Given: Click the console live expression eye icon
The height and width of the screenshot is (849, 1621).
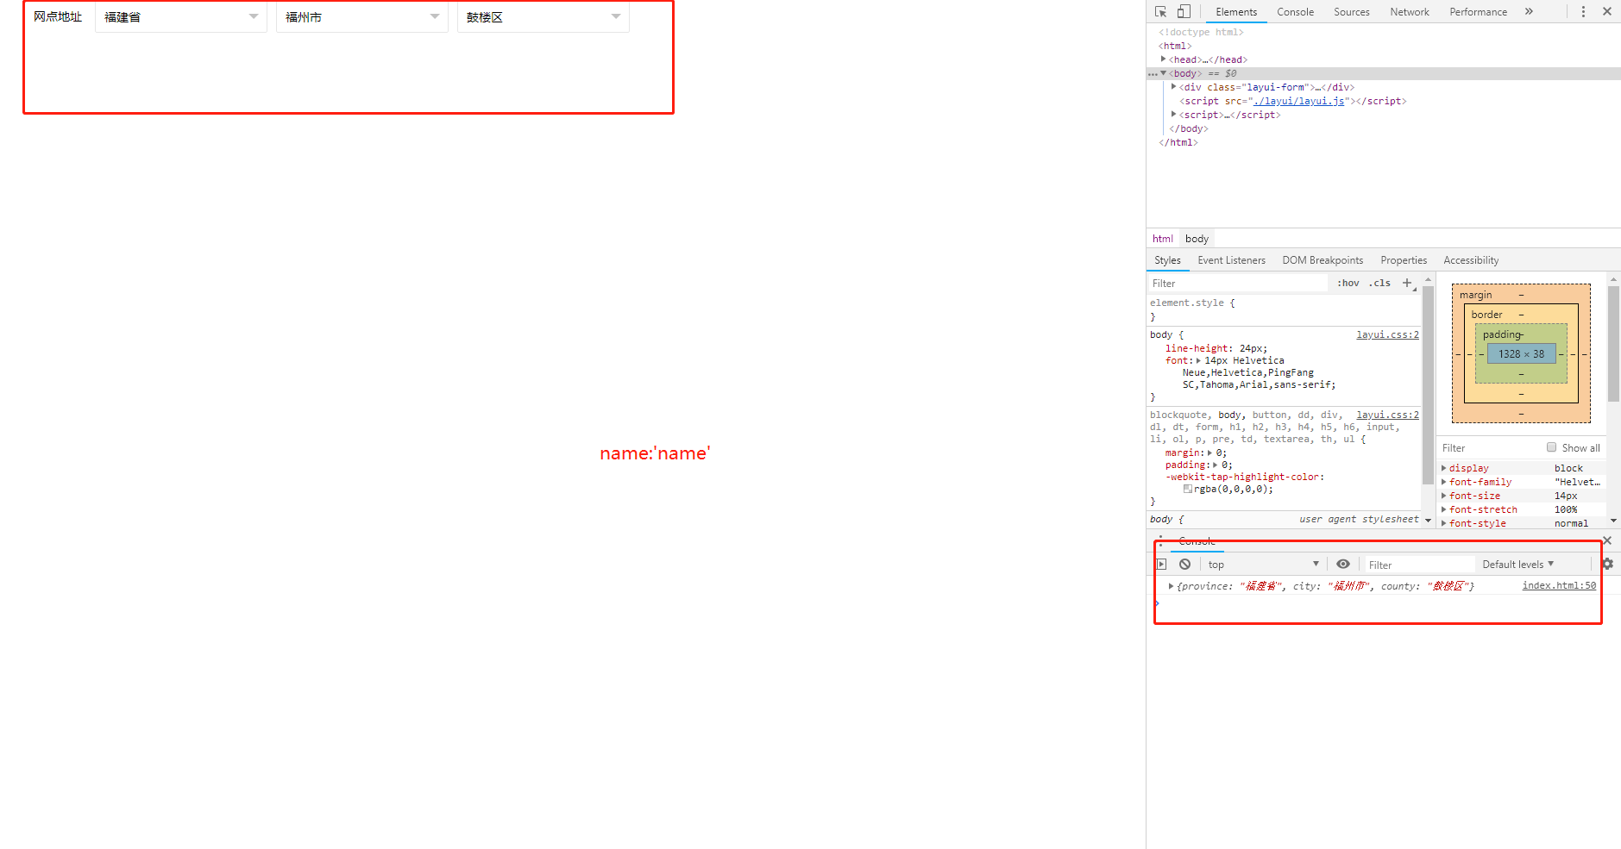Looking at the screenshot, I should coord(1343,565).
